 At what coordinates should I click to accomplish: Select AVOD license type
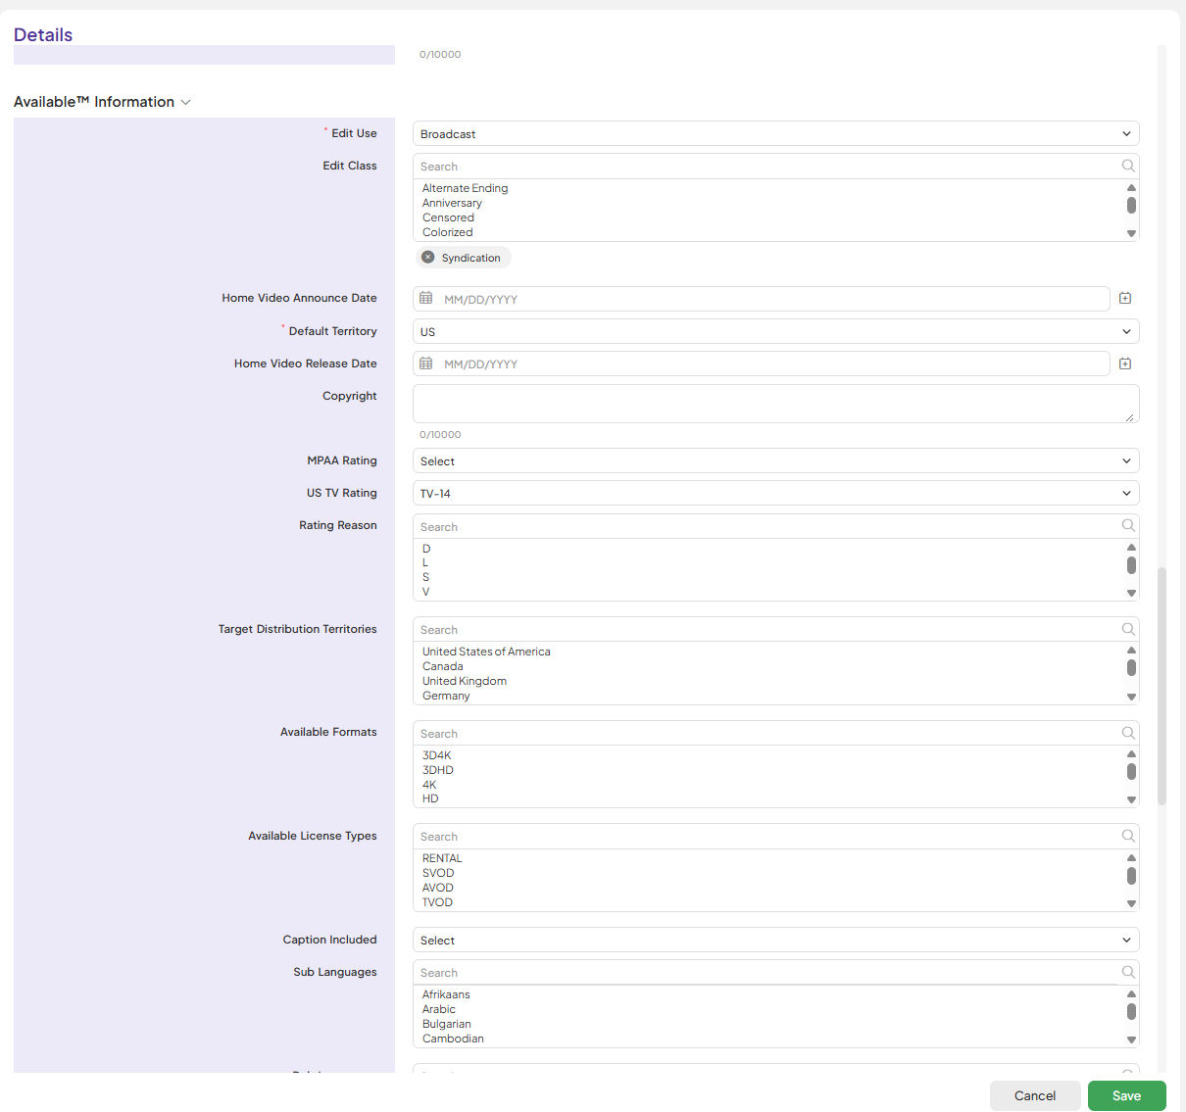pos(438,888)
